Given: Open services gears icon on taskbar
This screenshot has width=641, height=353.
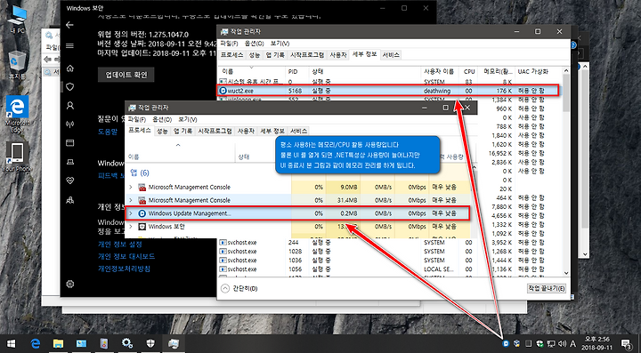Looking at the screenshot, I should click(x=127, y=343).
